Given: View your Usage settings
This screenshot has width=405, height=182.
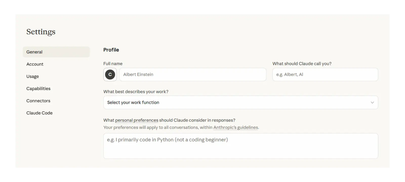Looking at the screenshot, I should 32,76.
